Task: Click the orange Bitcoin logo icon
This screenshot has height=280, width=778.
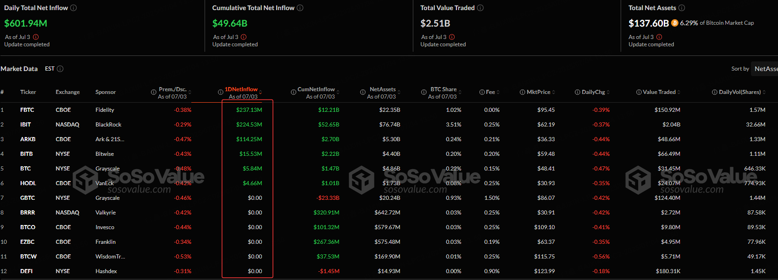Action: pos(674,23)
